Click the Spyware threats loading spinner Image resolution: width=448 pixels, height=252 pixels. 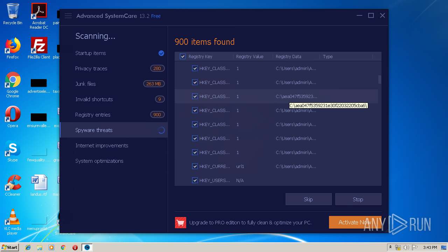161,130
